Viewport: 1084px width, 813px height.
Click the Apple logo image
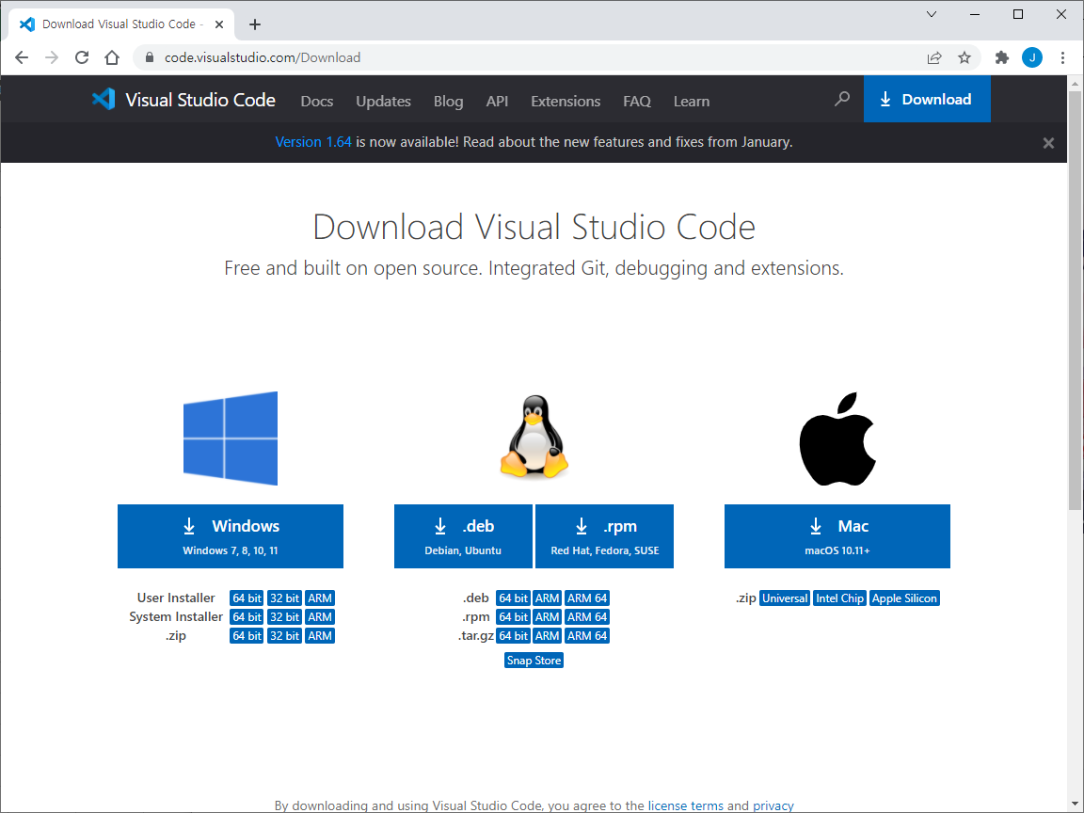837,439
